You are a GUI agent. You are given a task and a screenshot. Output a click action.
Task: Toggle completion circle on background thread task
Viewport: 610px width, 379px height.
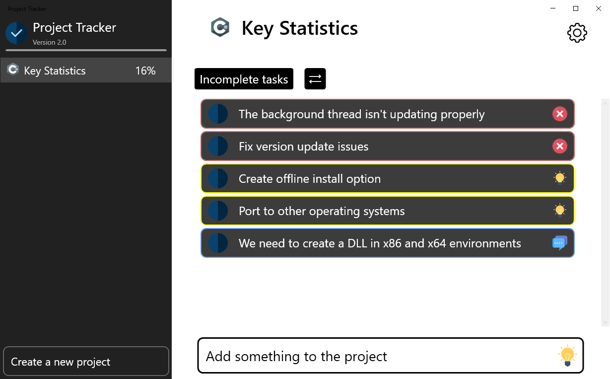click(218, 114)
